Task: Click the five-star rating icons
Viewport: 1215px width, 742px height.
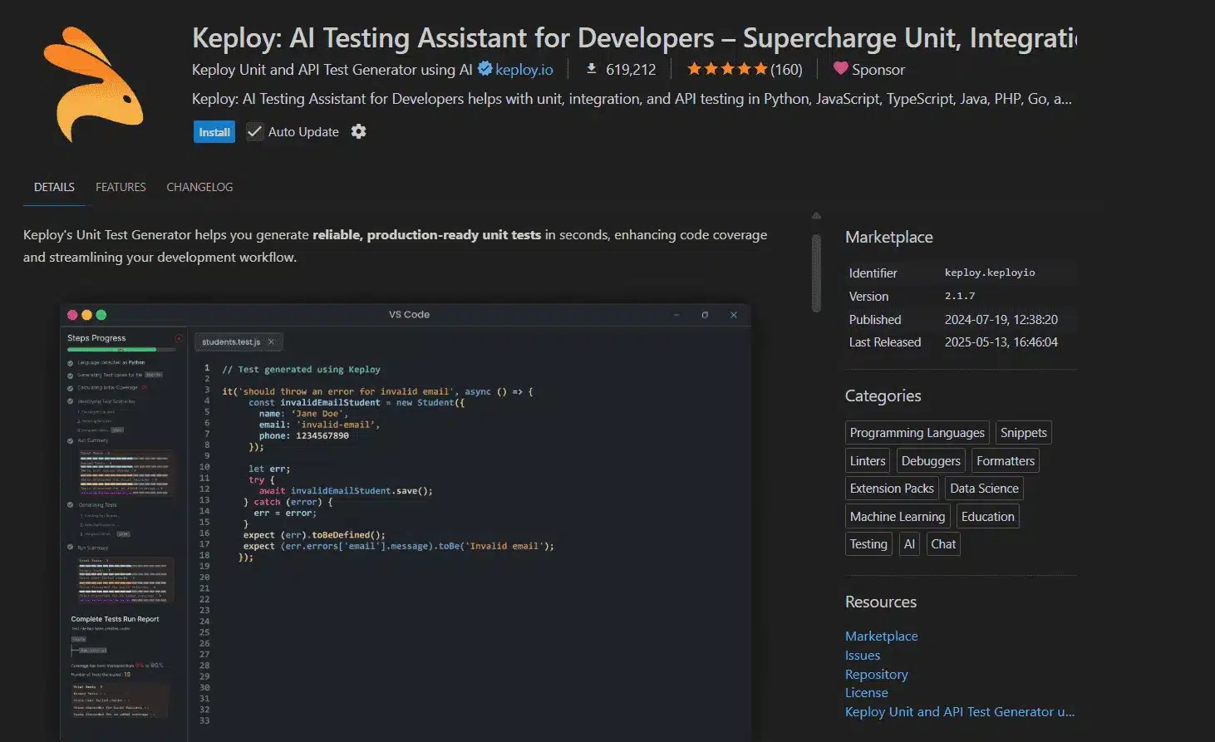Action: [726, 69]
